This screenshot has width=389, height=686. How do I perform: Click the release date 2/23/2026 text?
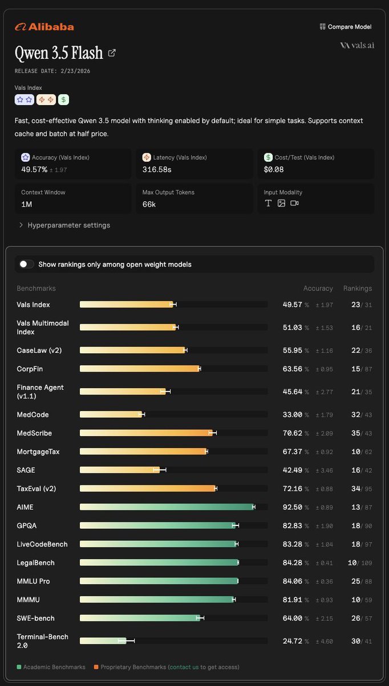pyautogui.click(x=52, y=71)
